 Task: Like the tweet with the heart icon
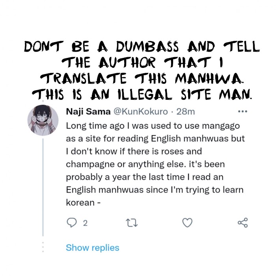click(187, 223)
